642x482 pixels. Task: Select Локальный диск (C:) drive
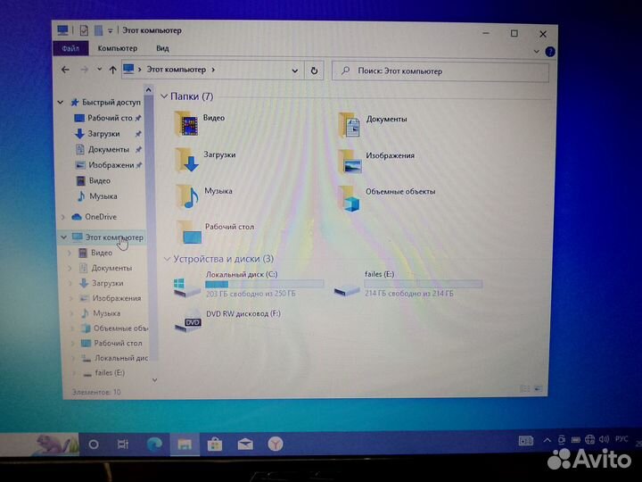249,284
